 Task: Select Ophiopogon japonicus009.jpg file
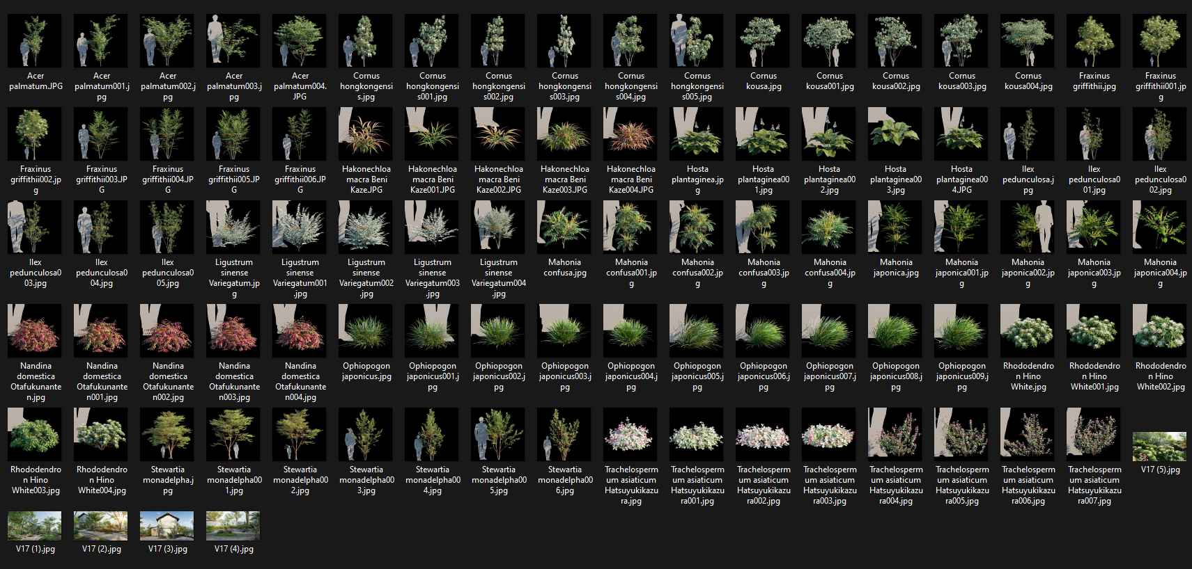click(961, 331)
